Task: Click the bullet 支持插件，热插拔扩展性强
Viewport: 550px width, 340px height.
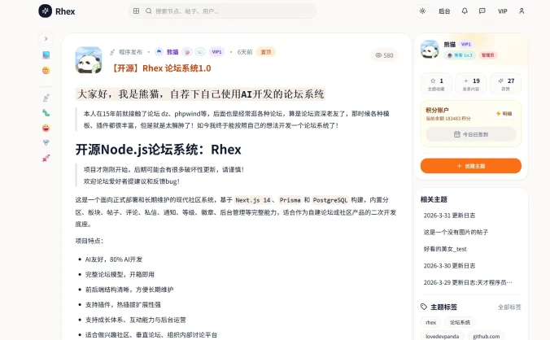Action: [x=123, y=304]
